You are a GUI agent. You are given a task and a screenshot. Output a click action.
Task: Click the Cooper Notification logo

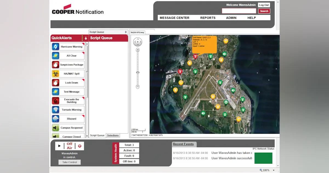pyautogui.click(x=78, y=10)
